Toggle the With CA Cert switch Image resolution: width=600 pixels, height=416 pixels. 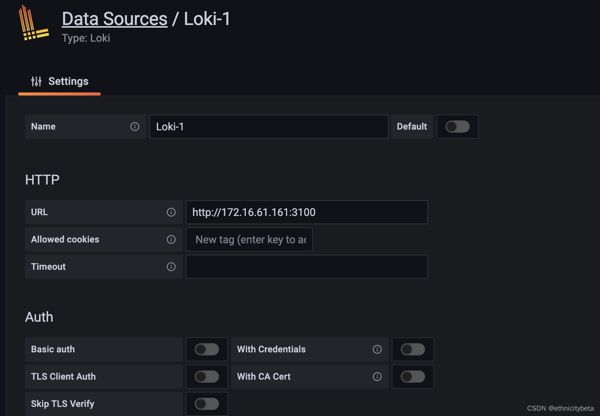(412, 377)
